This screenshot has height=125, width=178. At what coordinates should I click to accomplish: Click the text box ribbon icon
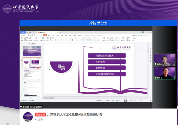104,38
